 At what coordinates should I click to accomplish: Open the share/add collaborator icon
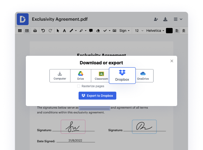(x=156, y=19)
